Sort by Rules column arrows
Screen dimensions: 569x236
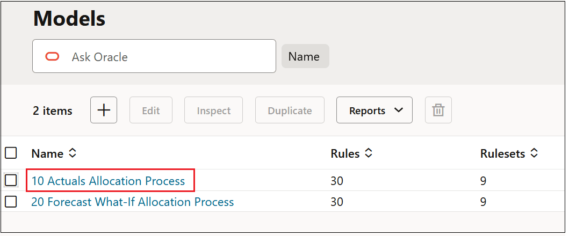369,154
